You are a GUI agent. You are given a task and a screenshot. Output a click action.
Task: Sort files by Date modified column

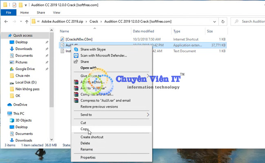(143, 31)
